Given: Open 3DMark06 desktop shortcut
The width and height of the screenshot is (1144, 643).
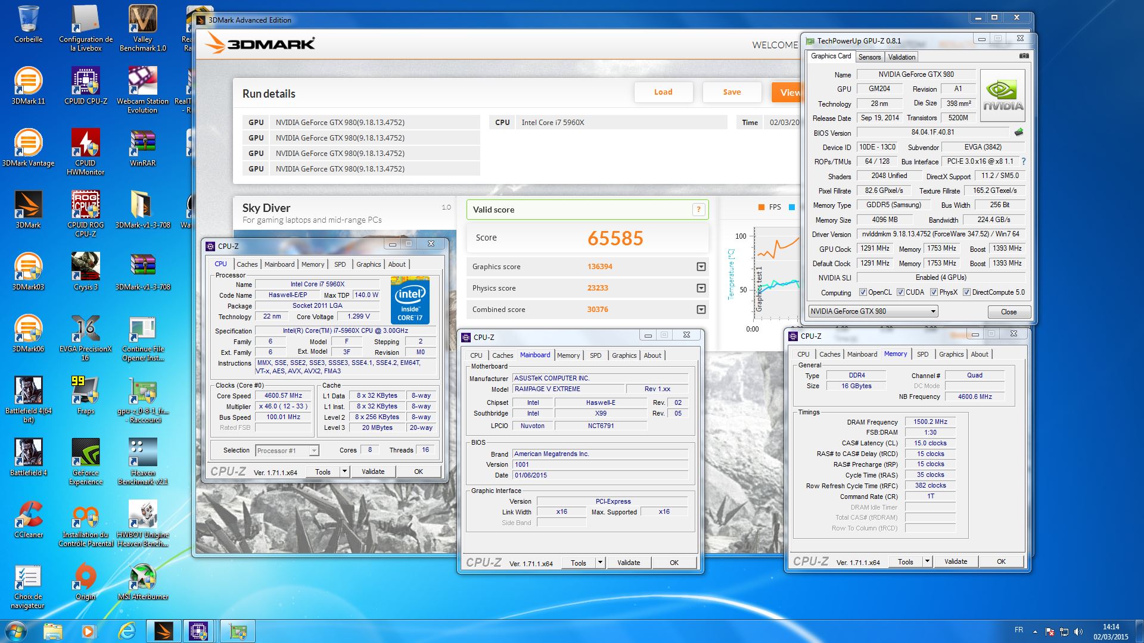Looking at the screenshot, I should [28, 333].
